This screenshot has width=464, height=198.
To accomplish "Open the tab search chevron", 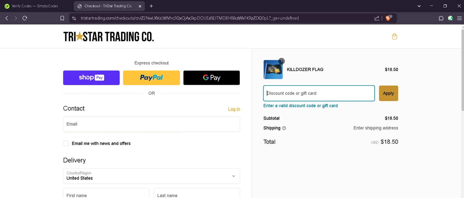I will (419, 6).
